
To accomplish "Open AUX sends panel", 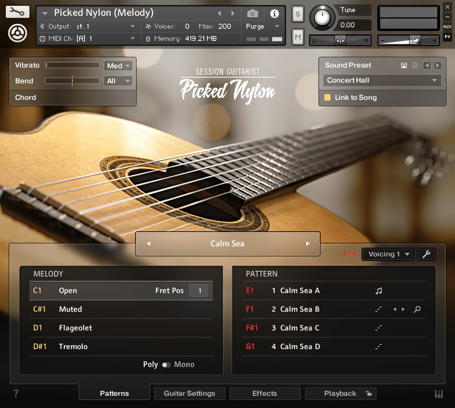I will coord(447,26).
